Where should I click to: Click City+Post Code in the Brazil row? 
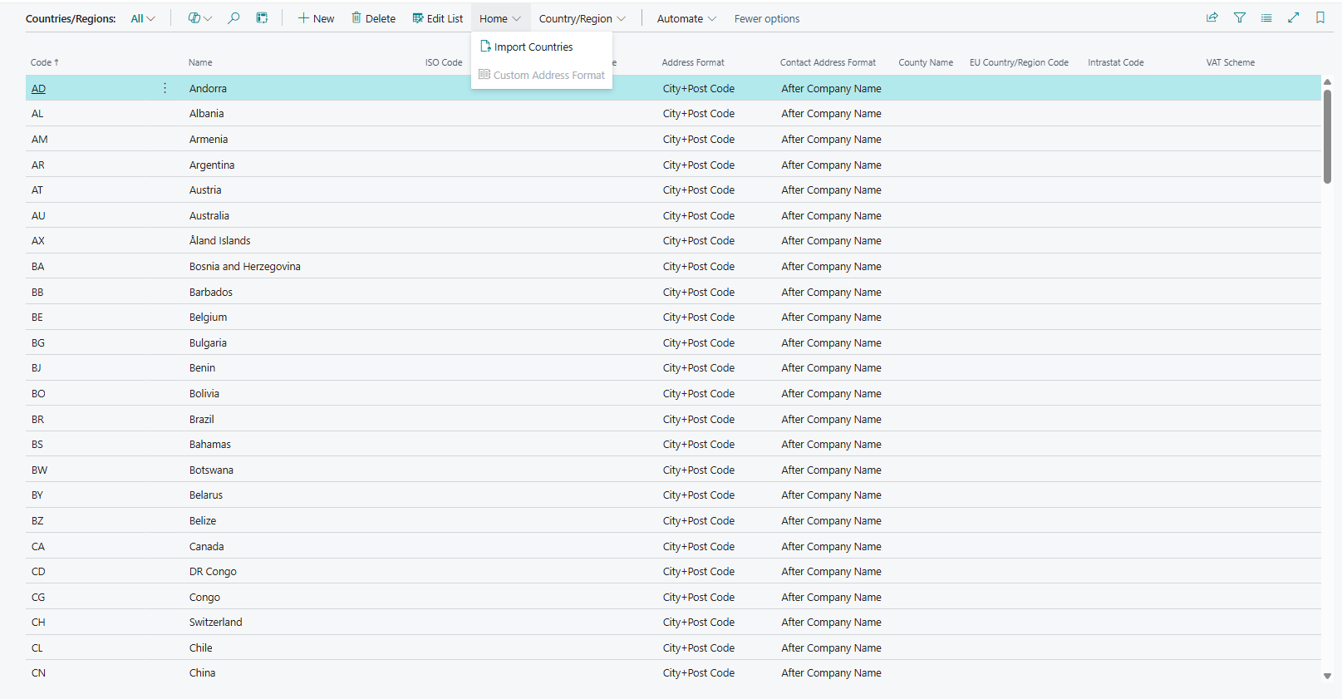point(699,420)
